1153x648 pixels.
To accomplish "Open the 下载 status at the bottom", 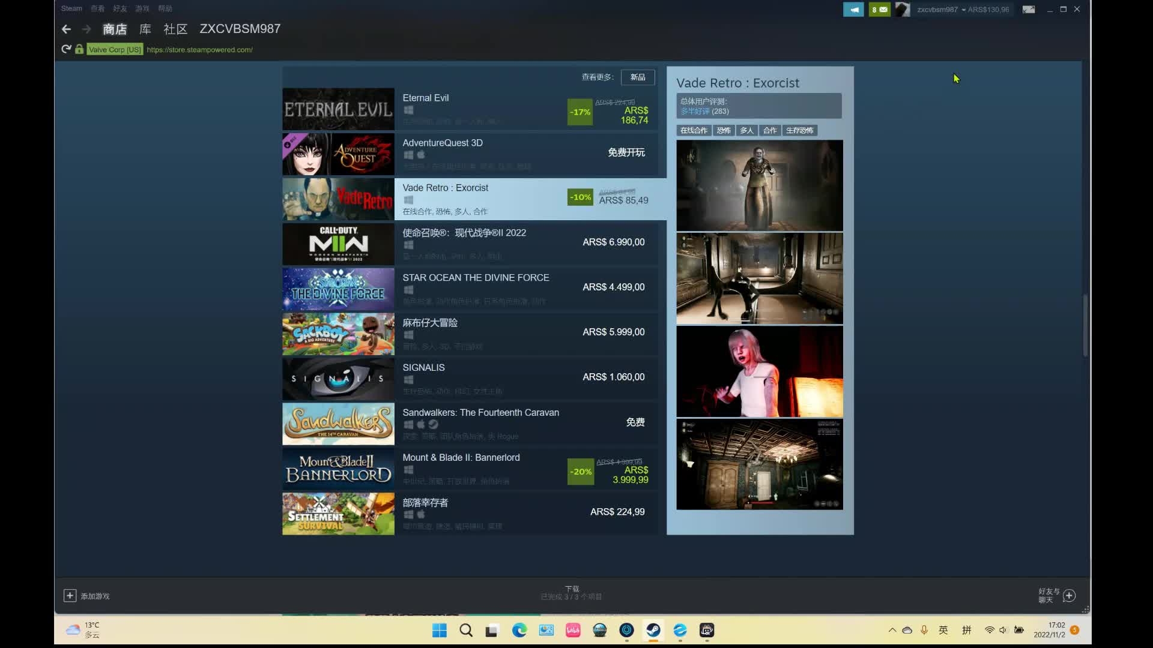I will coord(571,593).
